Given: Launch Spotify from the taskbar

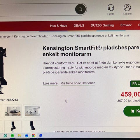Looking at the screenshot, I should pos(12,136).
